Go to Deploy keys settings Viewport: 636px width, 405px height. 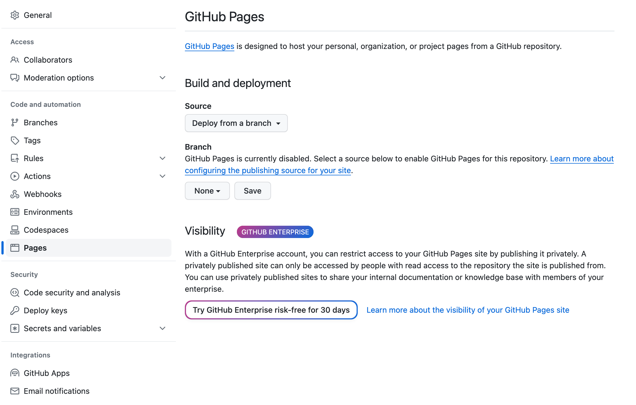[88, 310]
